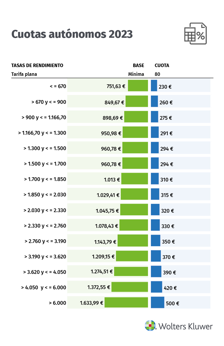Viewport: 224px width, 346px height.
Task: Click the calculator percent document icon
Action: 196,34
